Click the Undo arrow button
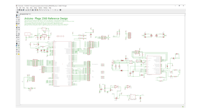 (50, 10)
